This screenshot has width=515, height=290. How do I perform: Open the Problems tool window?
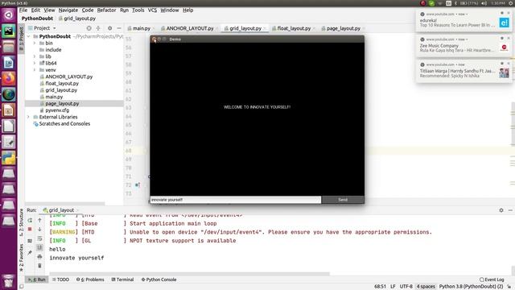90,280
